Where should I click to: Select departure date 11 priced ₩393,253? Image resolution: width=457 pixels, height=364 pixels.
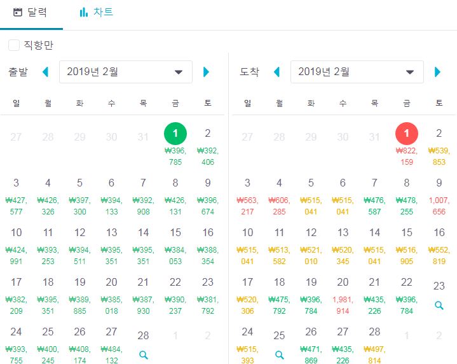tap(48, 247)
